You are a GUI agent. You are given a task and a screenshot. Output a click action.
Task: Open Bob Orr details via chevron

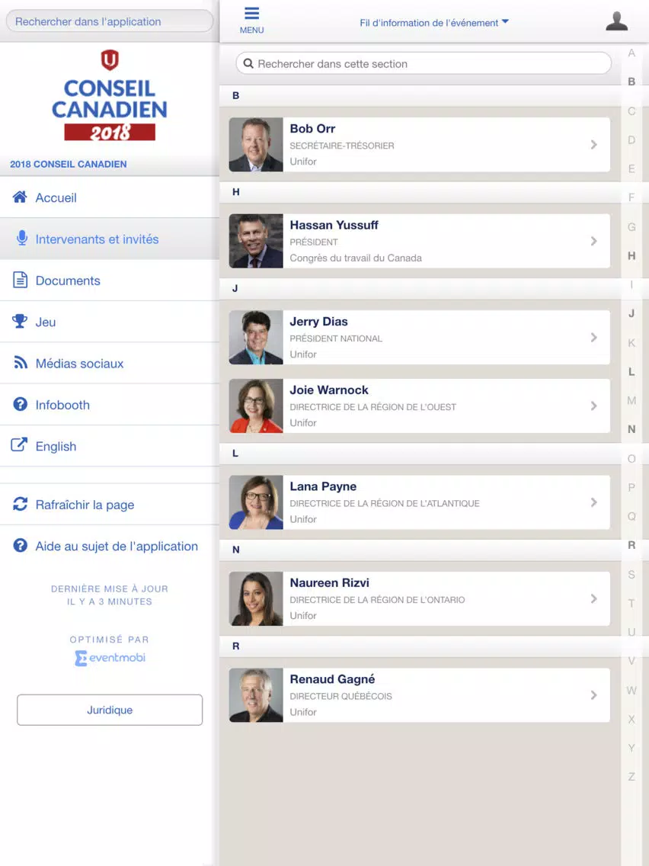[594, 145]
